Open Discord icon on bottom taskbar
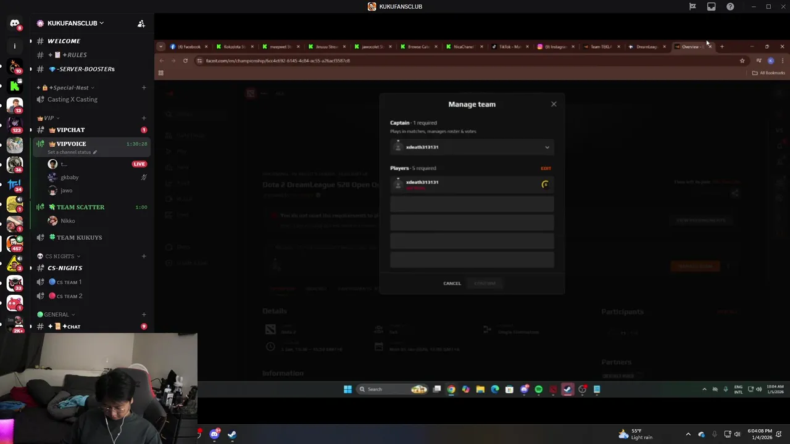 click(x=214, y=435)
